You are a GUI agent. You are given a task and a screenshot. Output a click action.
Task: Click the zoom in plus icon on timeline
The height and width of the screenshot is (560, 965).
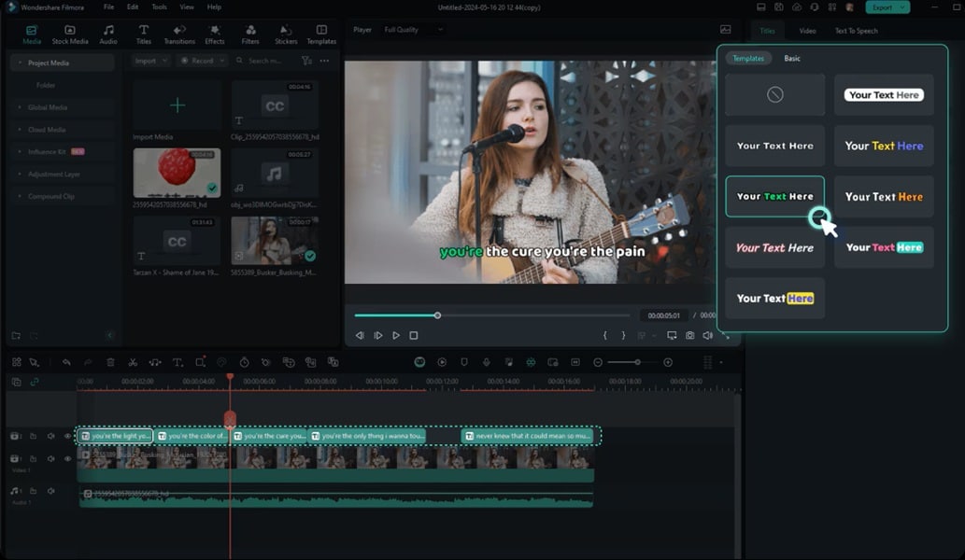[668, 362]
